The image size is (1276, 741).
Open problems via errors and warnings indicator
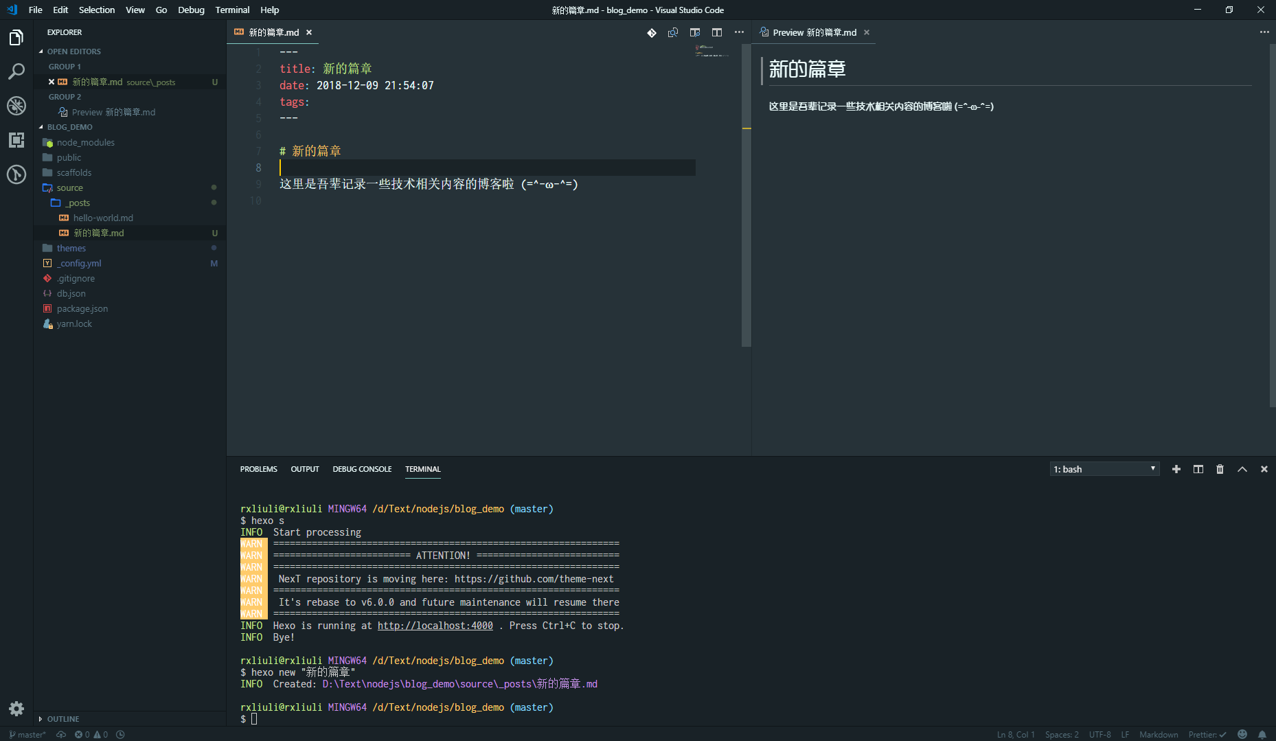pyautogui.click(x=91, y=734)
